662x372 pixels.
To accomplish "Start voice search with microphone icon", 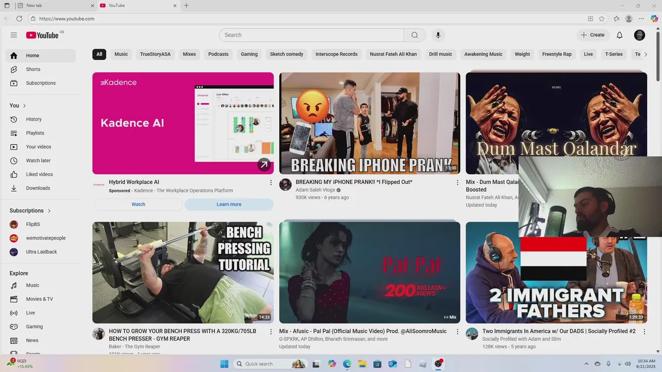I will click(x=438, y=35).
